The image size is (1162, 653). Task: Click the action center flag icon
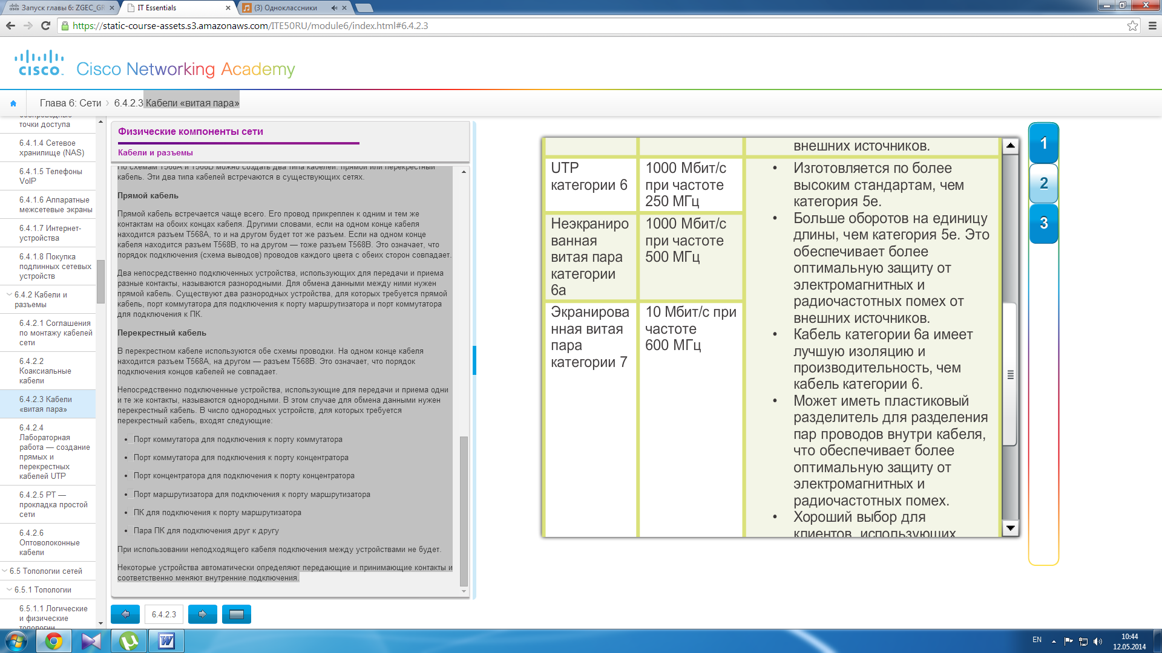1068,641
